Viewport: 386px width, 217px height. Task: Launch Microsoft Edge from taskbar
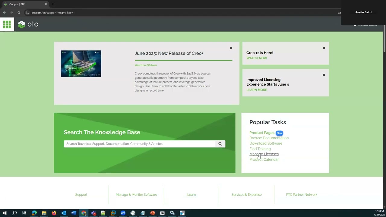(x=34, y=213)
